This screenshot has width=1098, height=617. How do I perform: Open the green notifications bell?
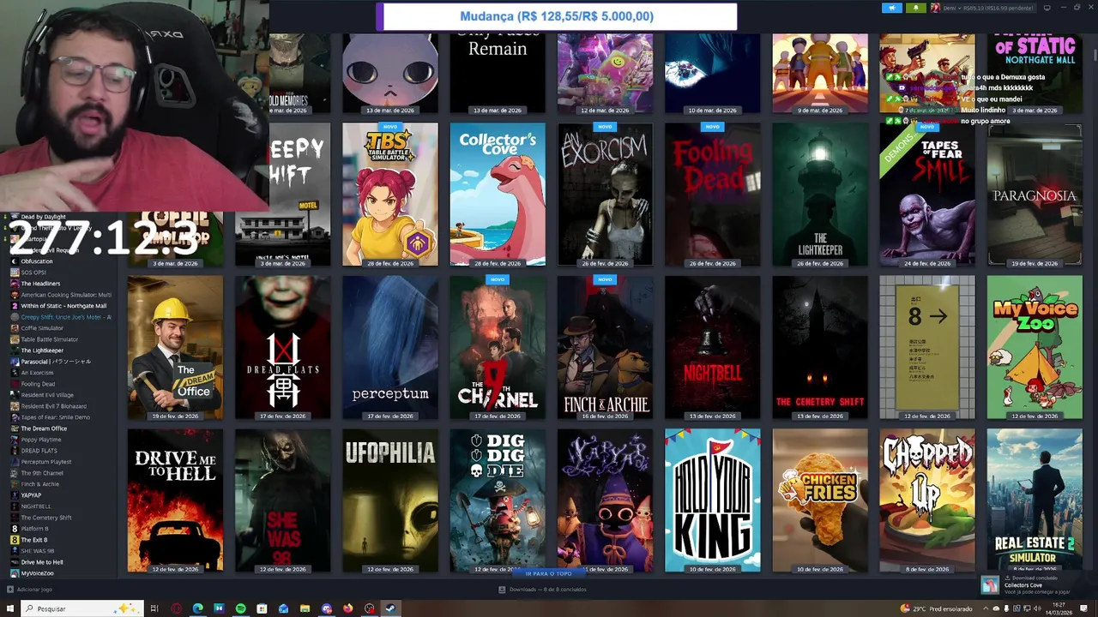(x=916, y=8)
